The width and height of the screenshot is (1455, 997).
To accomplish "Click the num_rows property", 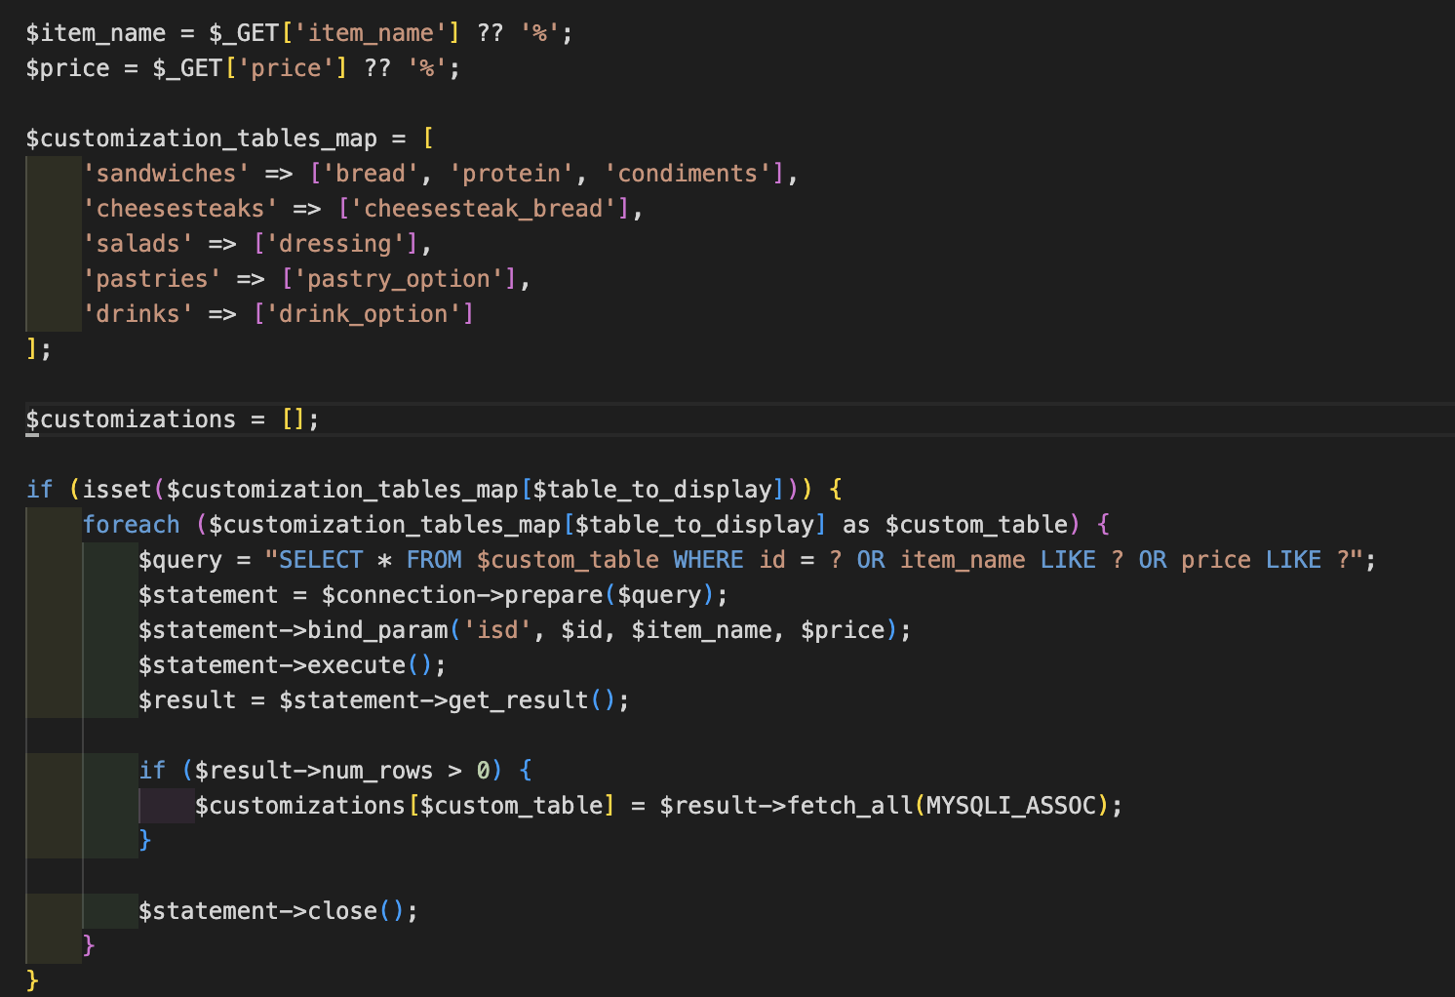I will (377, 771).
